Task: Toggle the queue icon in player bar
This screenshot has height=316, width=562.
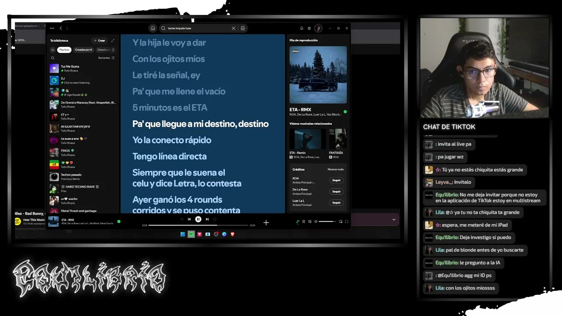Action: 303,222
